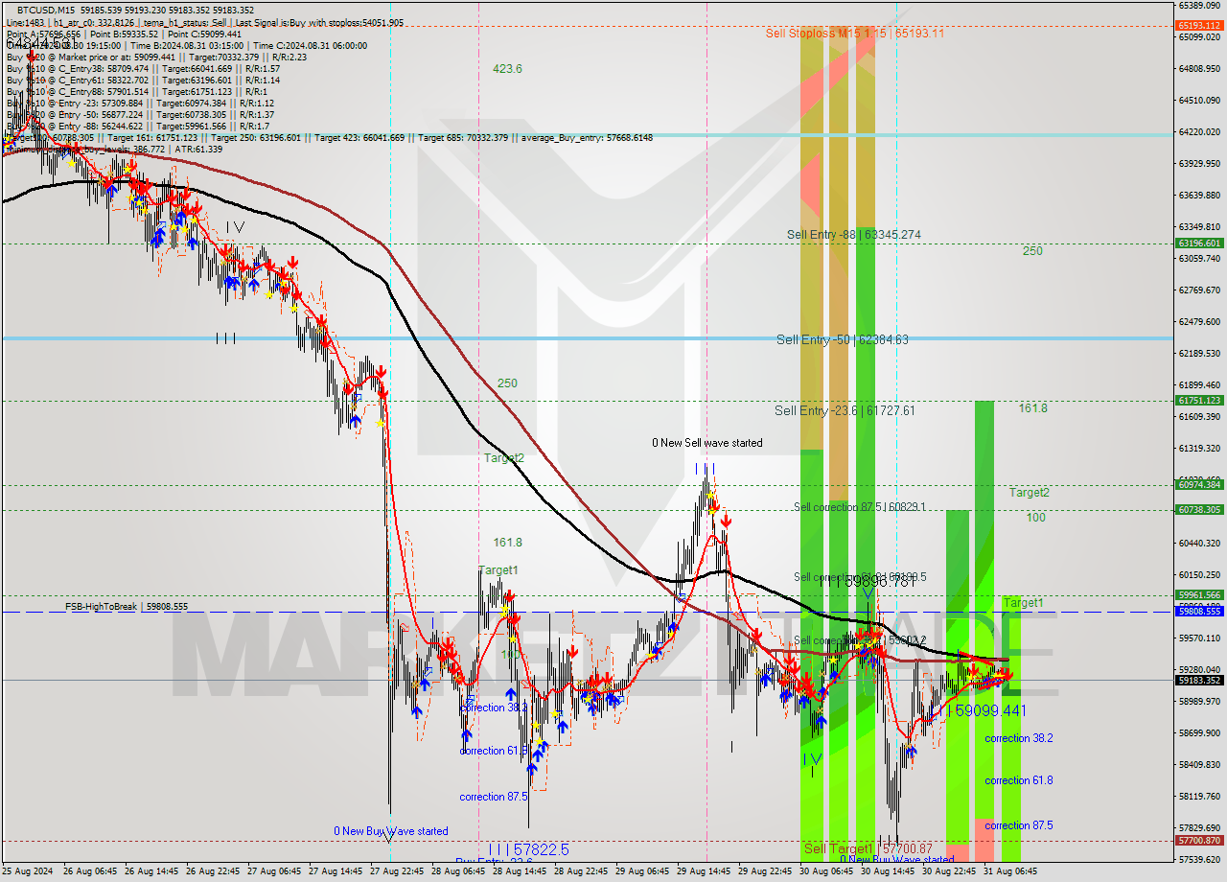
Task: Click the 'Entry -23: 57309.884' buy line
Action: pos(140,103)
